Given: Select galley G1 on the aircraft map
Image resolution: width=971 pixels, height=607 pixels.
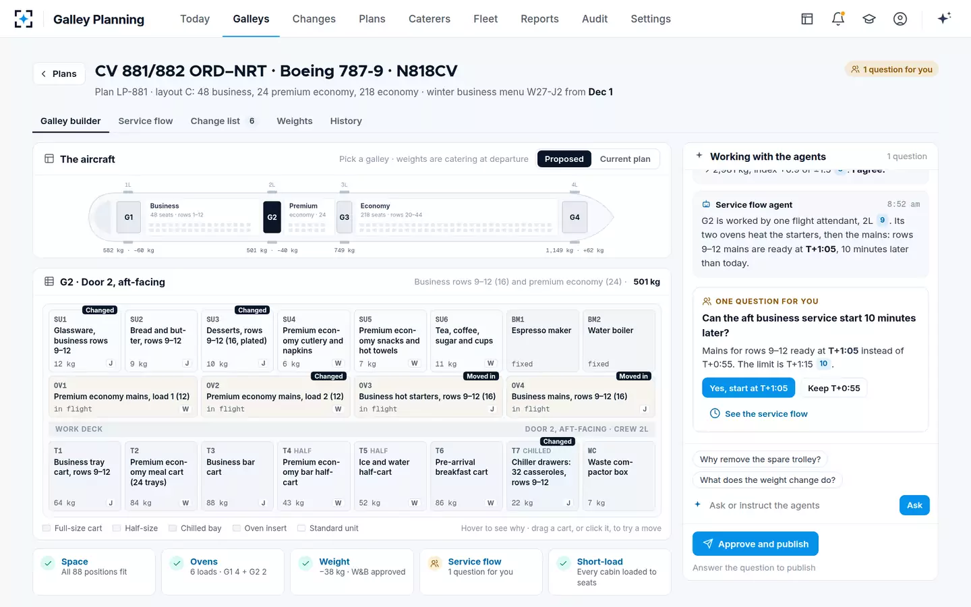Looking at the screenshot, I should tap(129, 217).
